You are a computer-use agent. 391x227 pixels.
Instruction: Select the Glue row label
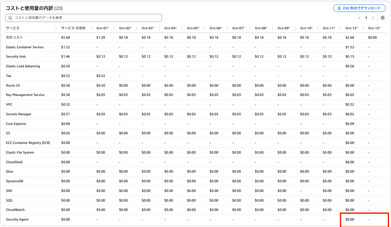pos(10,172)
